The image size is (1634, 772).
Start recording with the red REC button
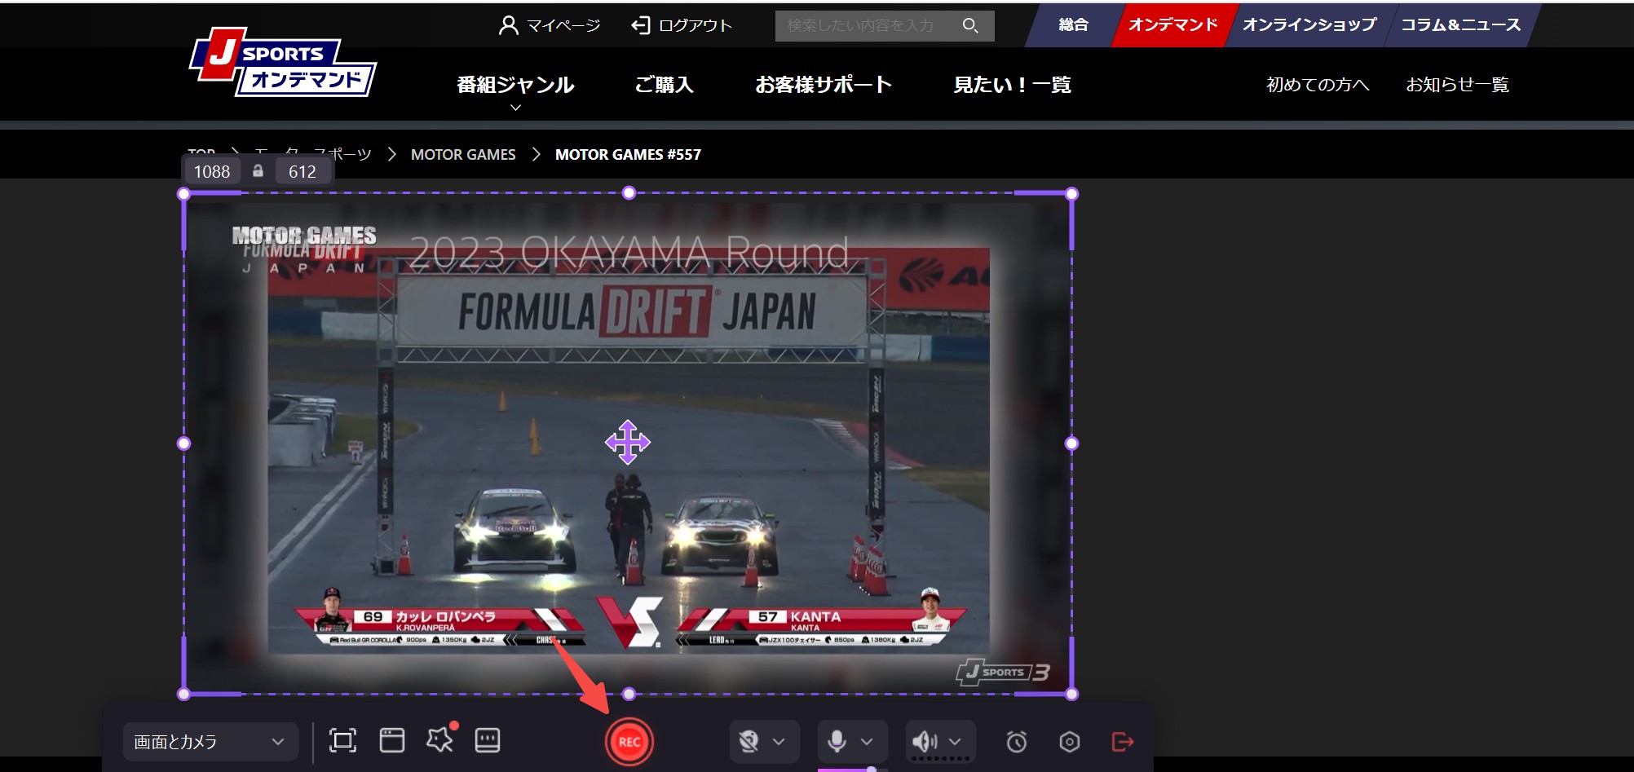(629, 742)
